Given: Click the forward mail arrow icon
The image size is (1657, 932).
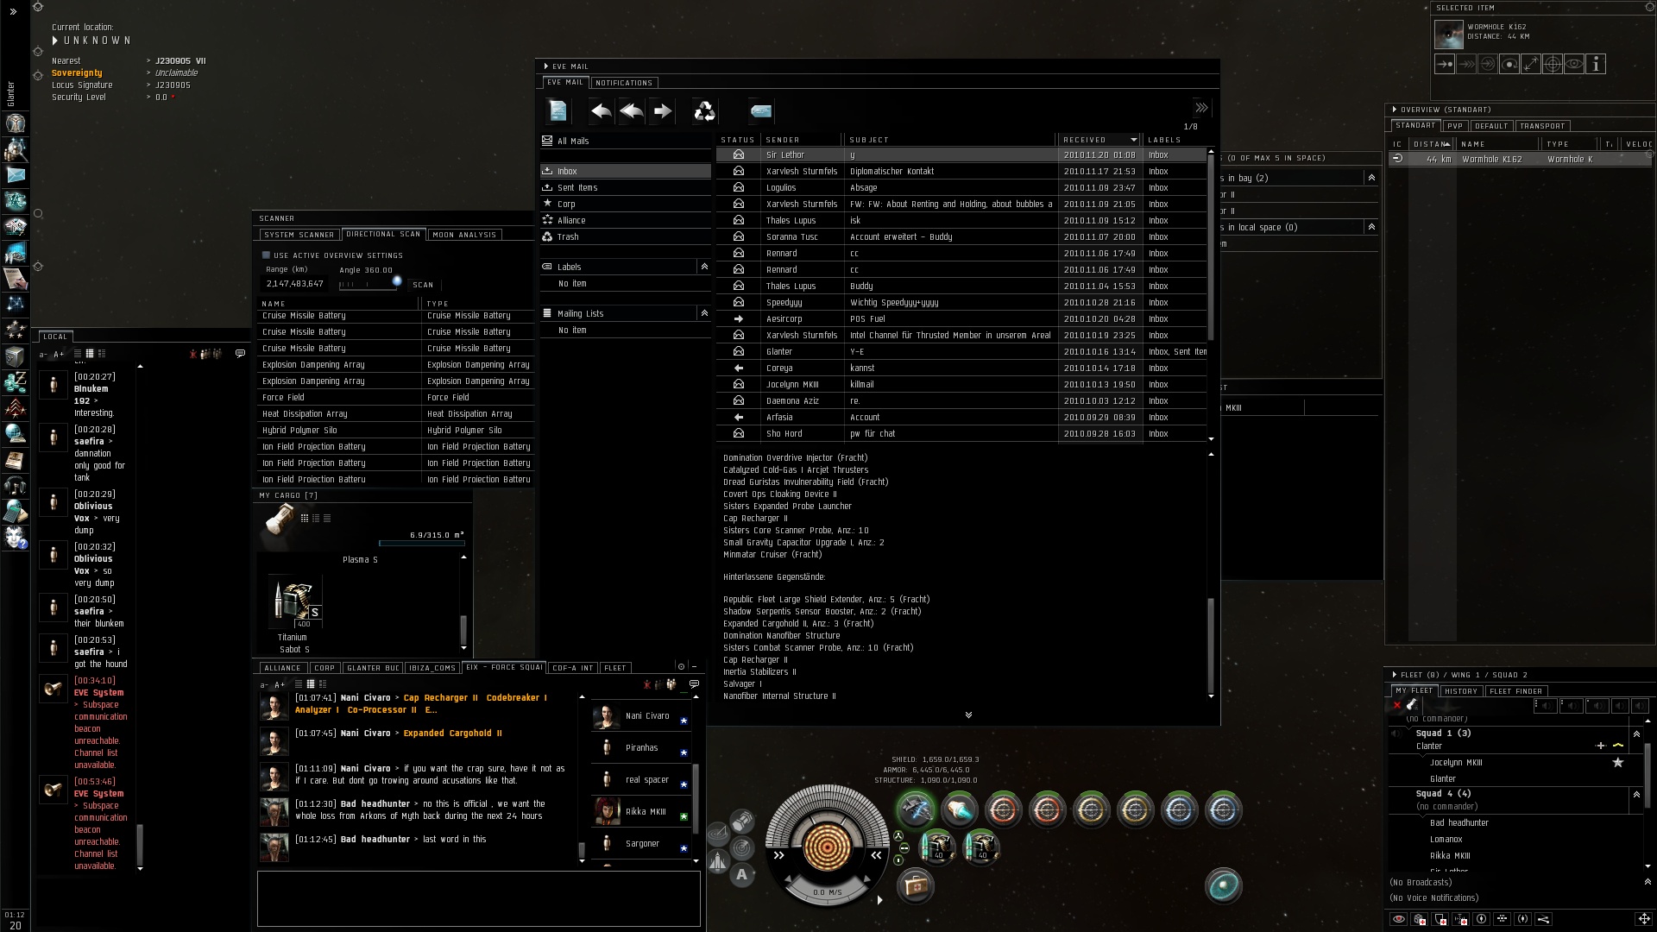Looking at the screenshot, I should [662, 110].
